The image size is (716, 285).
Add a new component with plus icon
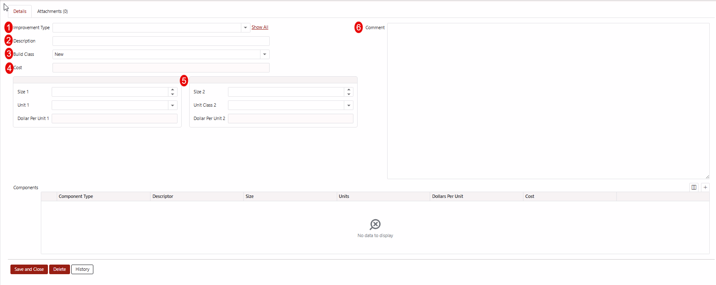[x=705, y=187]
